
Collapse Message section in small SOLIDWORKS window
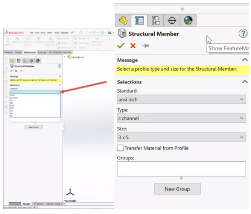(x=60, y=76)
